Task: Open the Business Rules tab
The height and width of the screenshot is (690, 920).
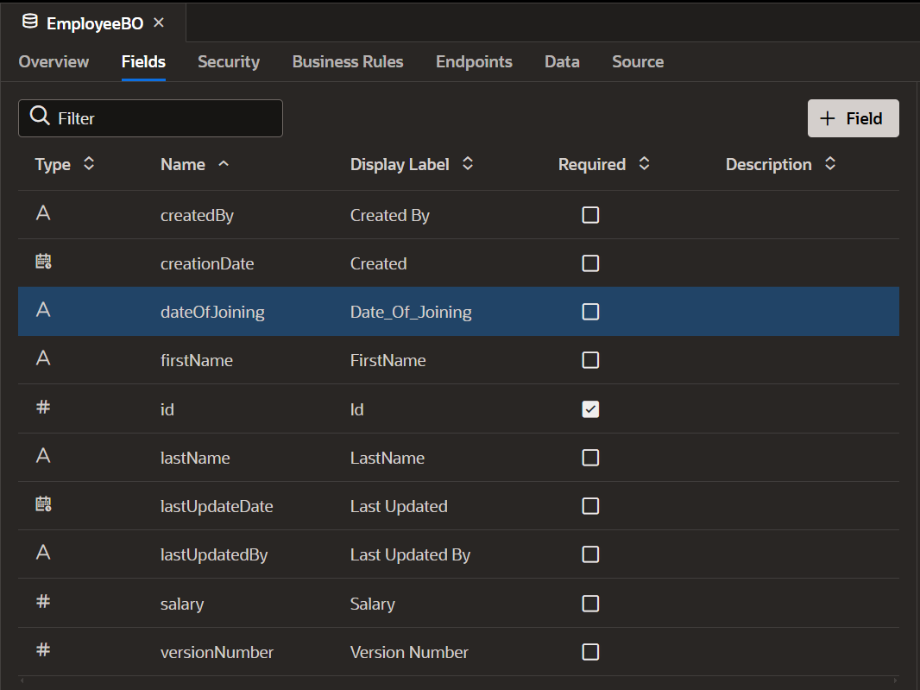Action: (x=348, y=61)
